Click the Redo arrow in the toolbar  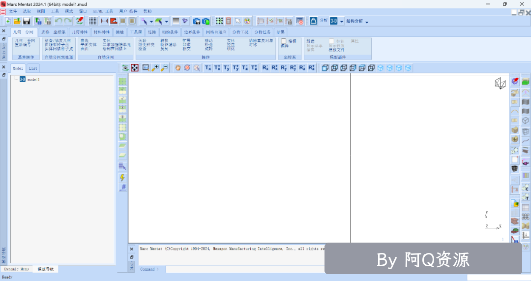point(68,21)
